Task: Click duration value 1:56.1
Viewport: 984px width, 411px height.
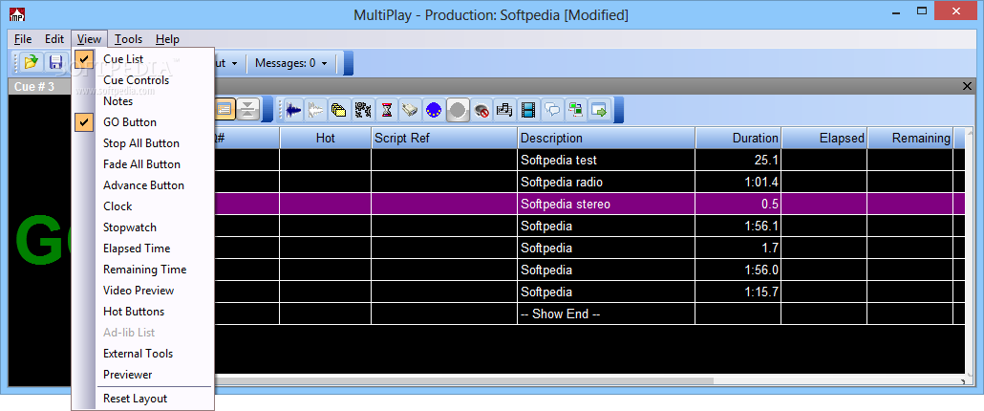Action: click(761, 226)
